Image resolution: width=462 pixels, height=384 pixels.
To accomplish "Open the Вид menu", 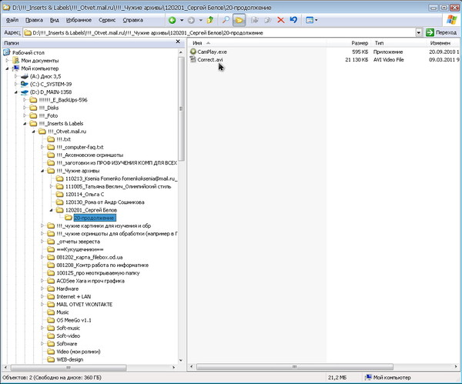I will click(x=55, y=20).
